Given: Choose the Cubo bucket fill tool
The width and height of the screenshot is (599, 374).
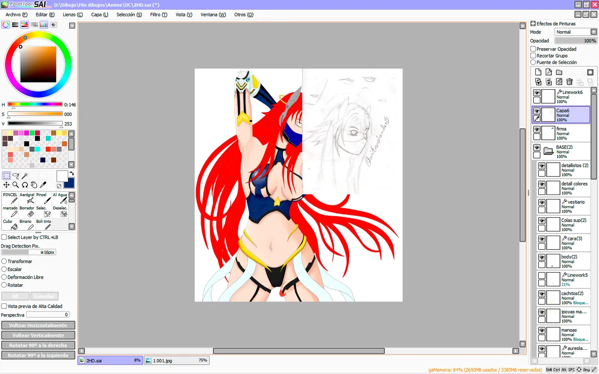Looking at the screenshot, I should click(x=10, y=224).
